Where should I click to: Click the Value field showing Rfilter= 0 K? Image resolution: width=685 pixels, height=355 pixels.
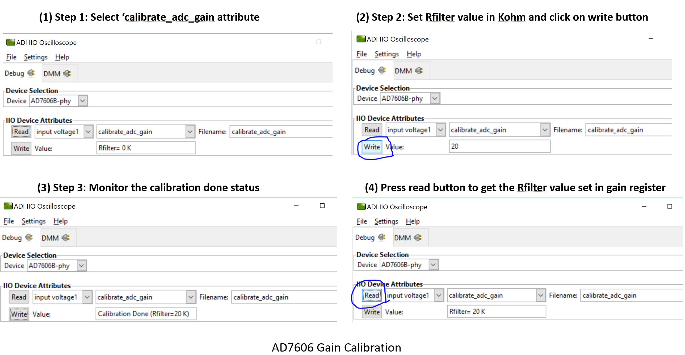(146, 148)
